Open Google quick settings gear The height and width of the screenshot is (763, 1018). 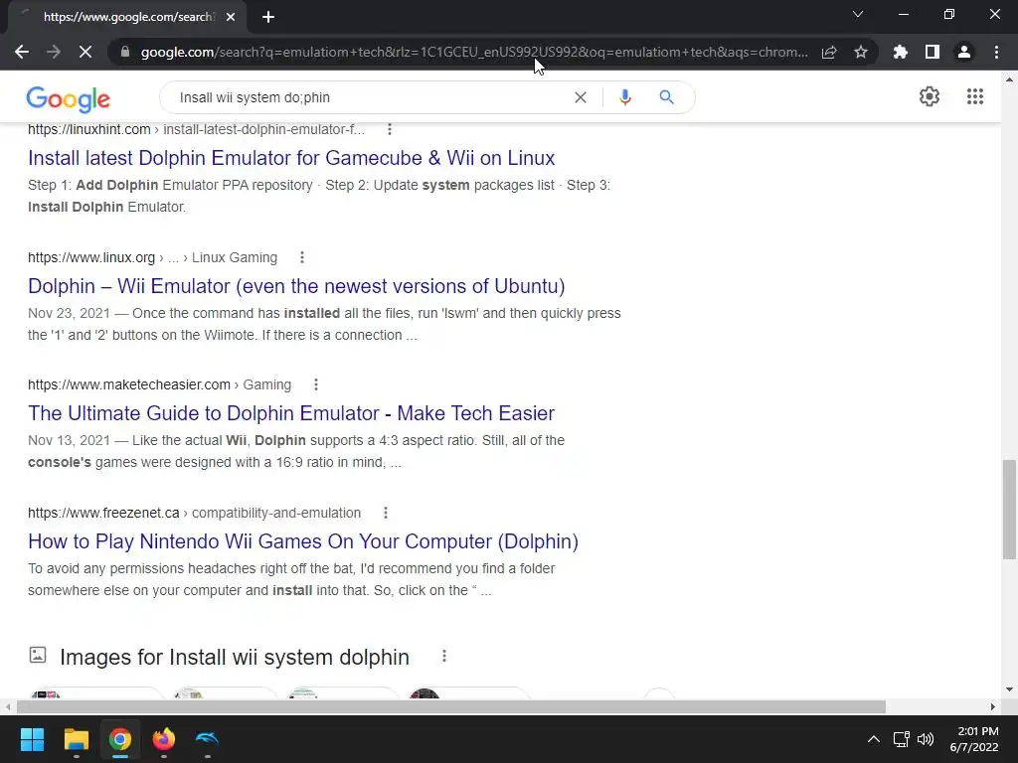(930, 96)
